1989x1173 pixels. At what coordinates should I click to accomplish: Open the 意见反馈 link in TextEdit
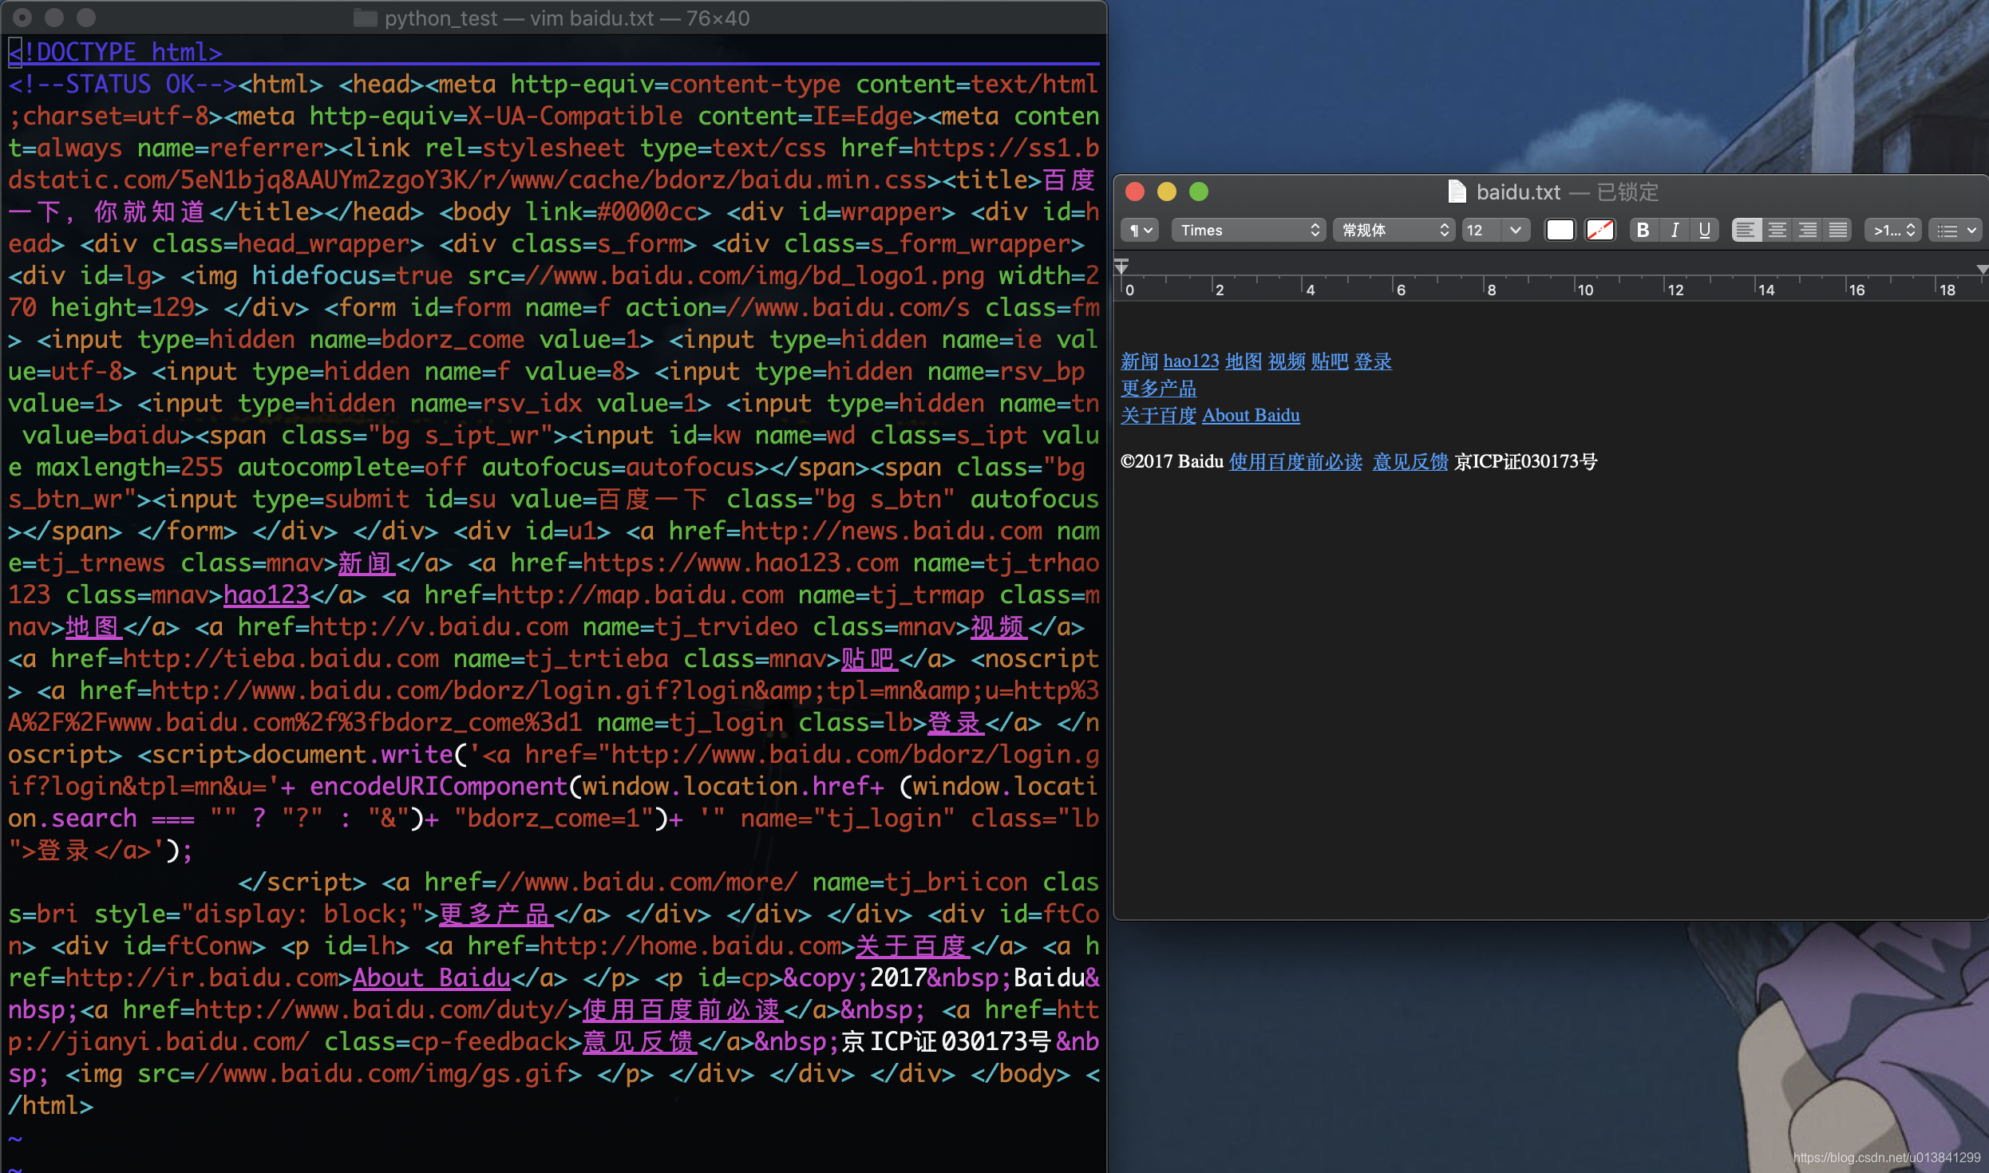[x=1410, y=462]
